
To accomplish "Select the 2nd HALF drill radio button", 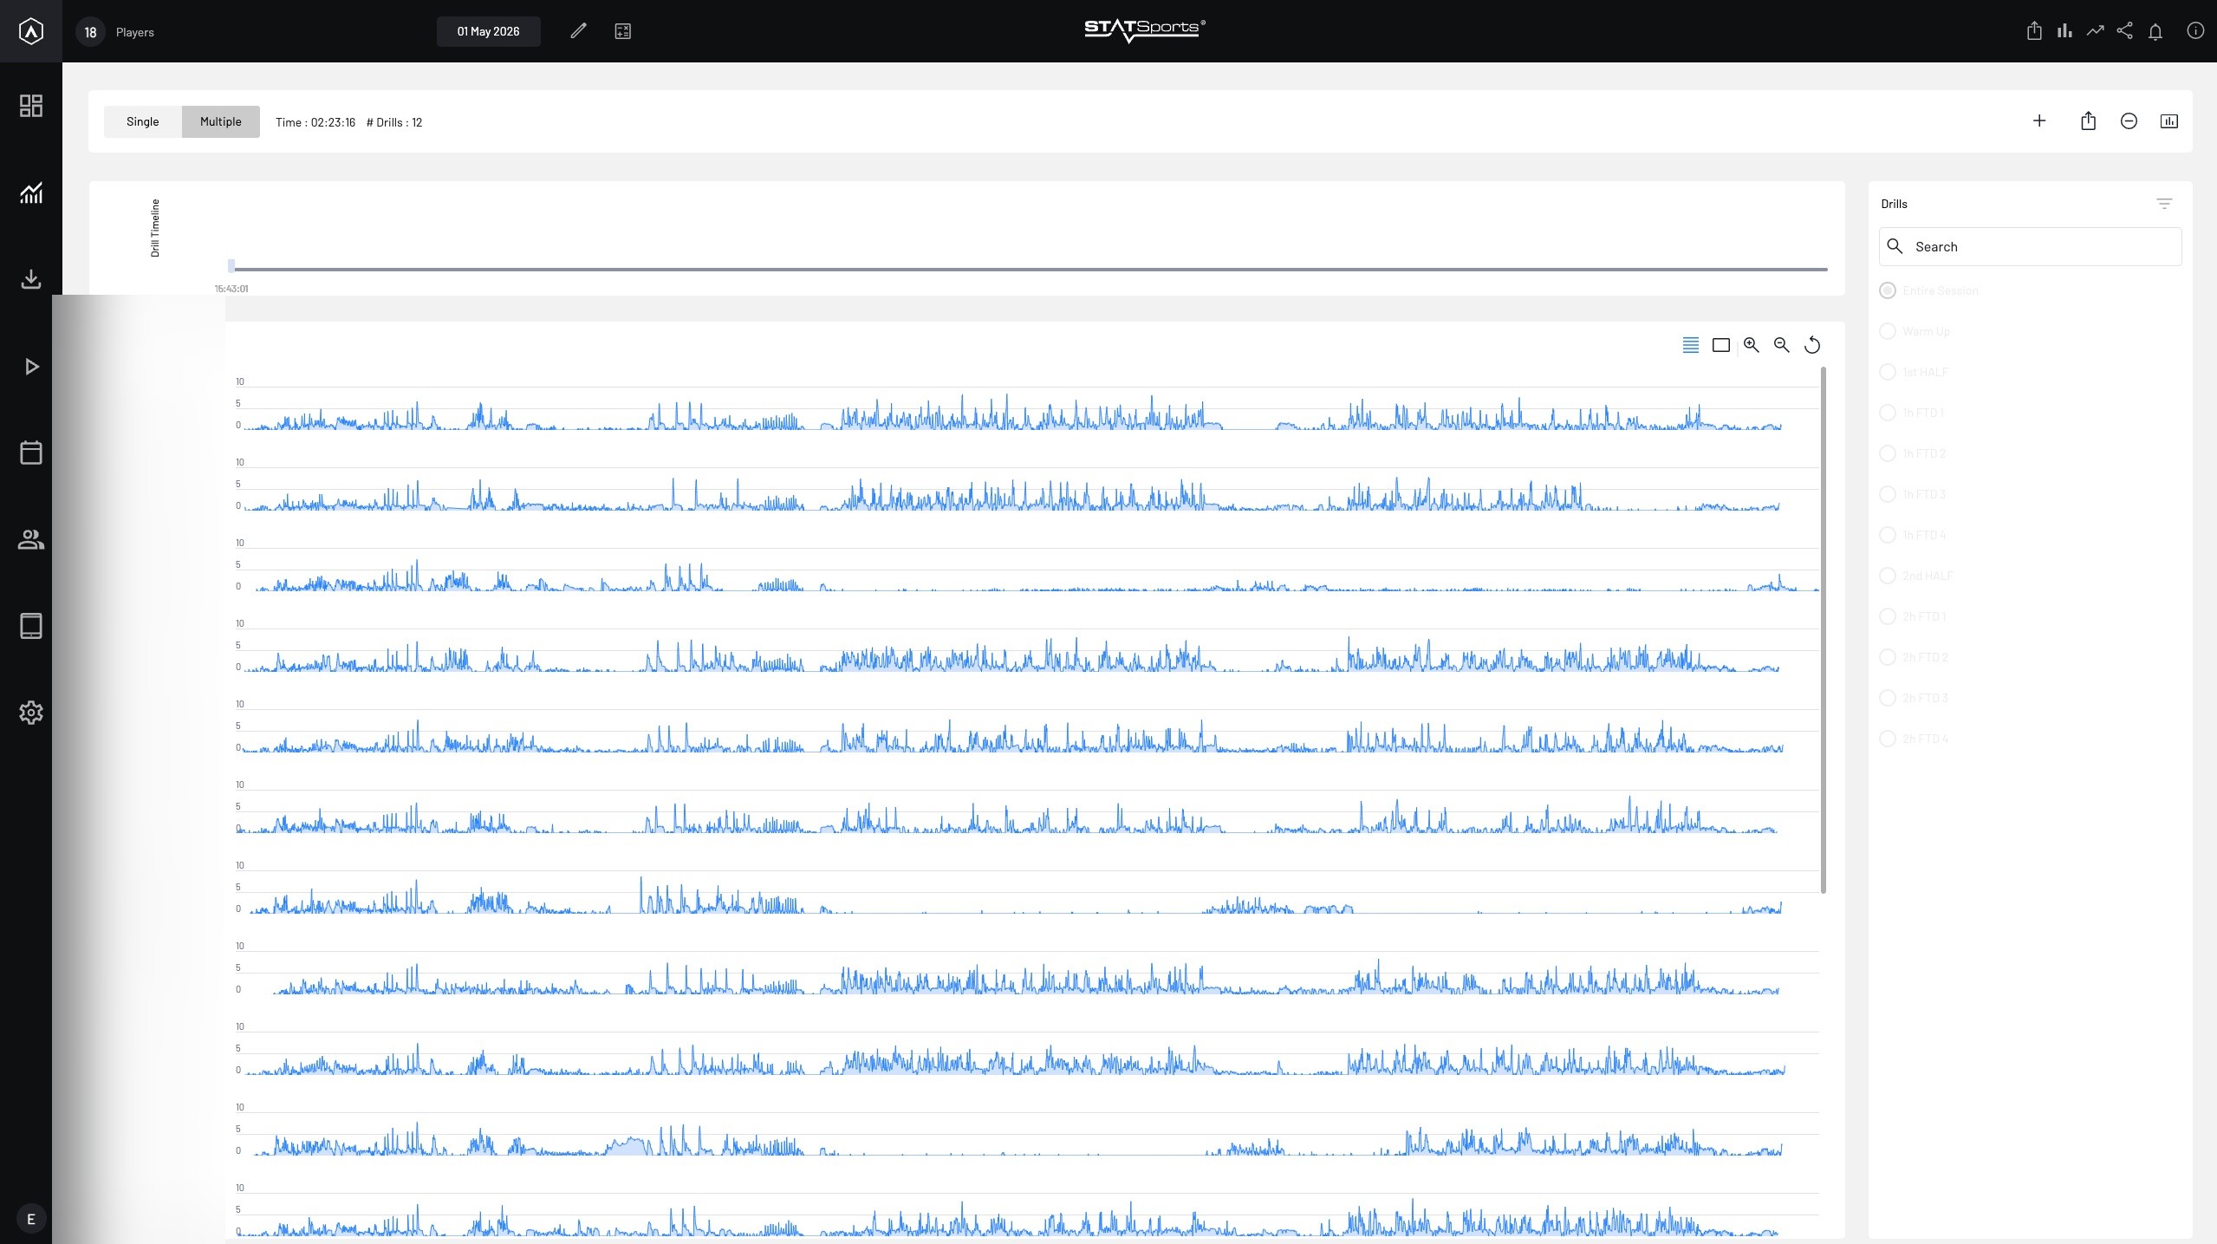I will (1888, 576).
